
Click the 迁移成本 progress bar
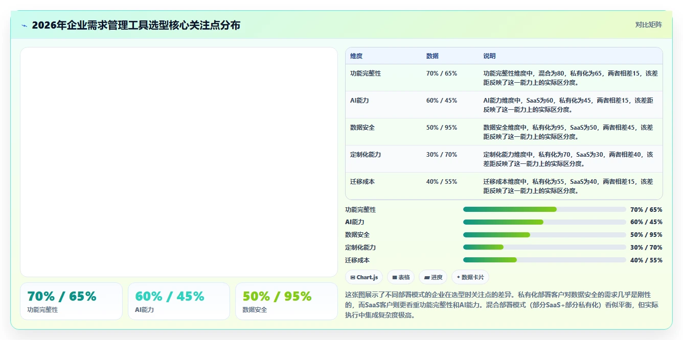click(544, 260)
